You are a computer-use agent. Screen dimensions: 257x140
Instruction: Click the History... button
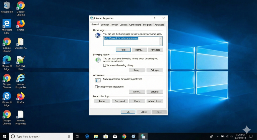pyautogui.click(x=137, y=70)
